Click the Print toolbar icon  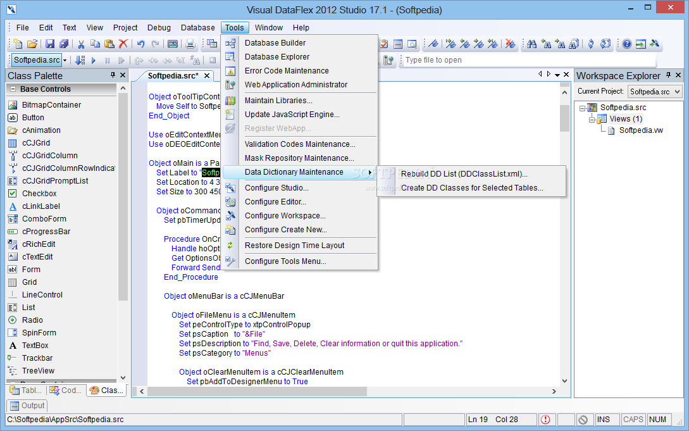tap(190, 44)
